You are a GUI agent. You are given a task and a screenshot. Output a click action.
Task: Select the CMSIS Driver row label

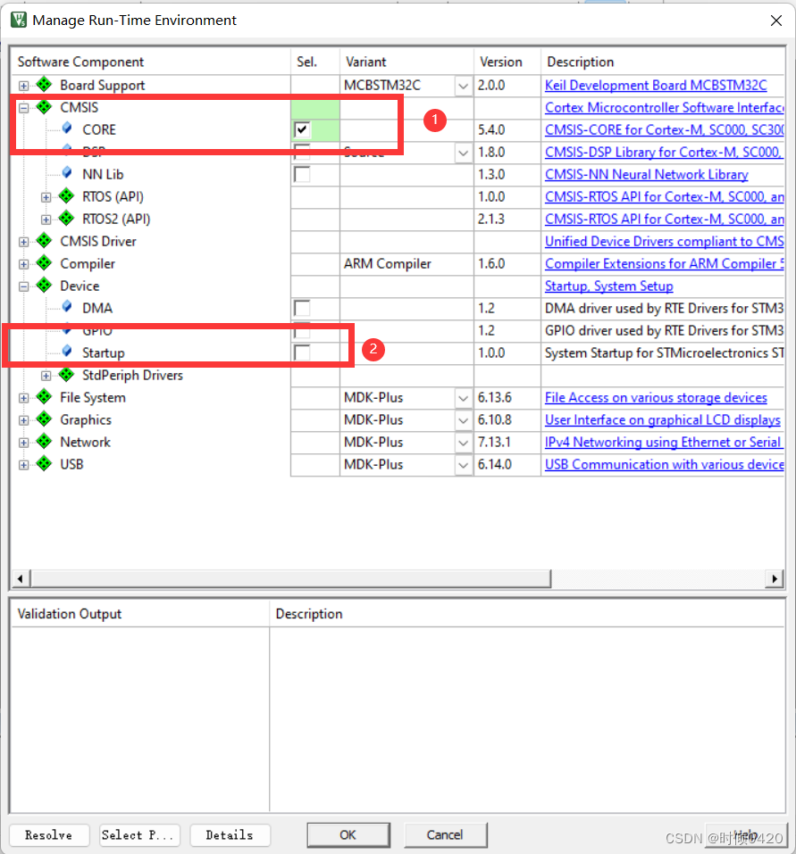[x=98, y=241]
